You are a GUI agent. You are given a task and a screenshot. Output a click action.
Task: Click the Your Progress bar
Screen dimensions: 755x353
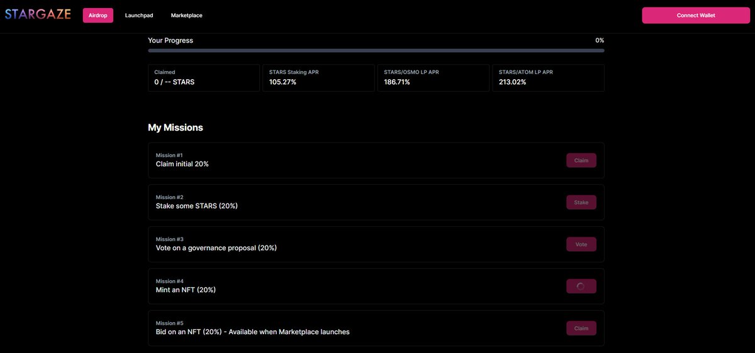tap(376, 50)
